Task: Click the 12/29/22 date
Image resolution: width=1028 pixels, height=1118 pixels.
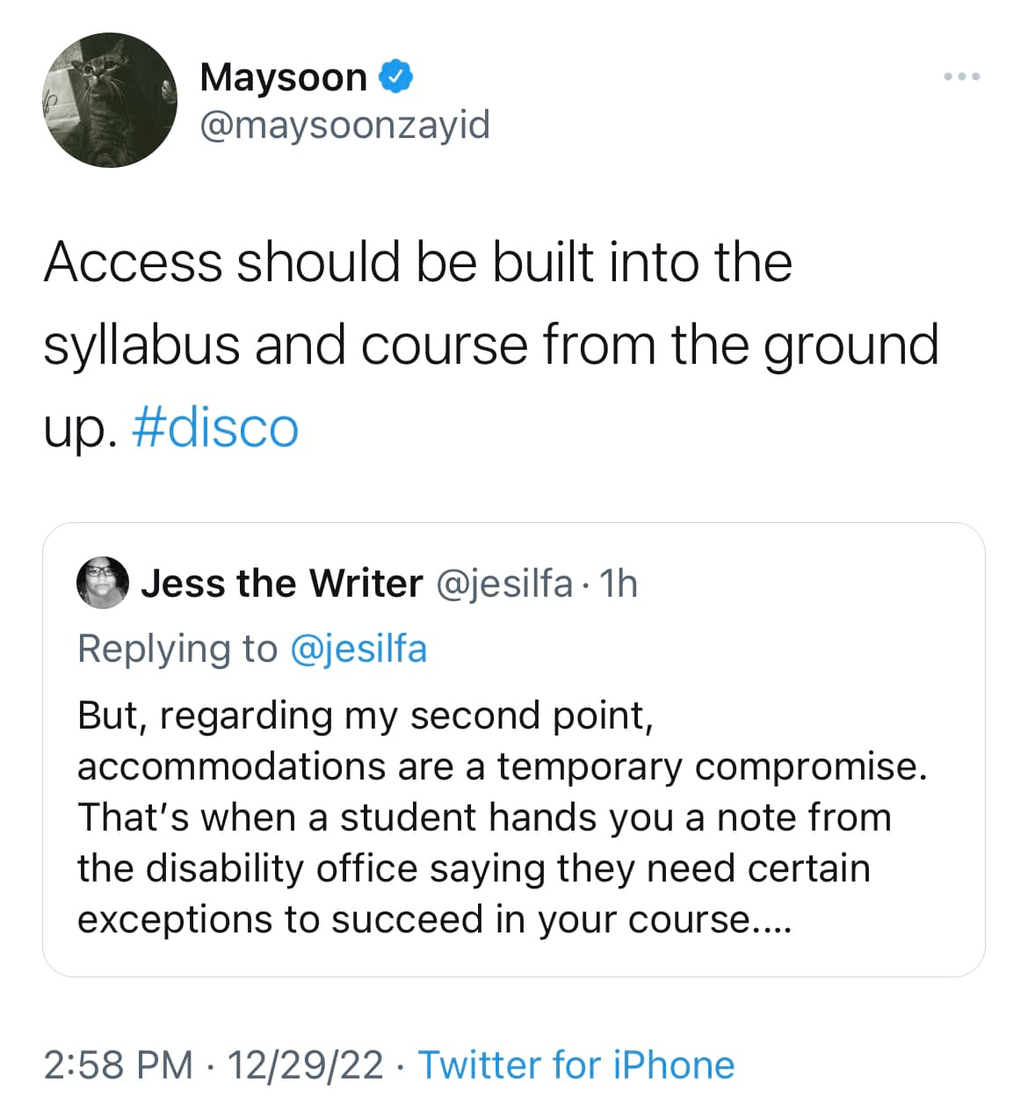Action: pyautogui.click(x=305, y=1064)
